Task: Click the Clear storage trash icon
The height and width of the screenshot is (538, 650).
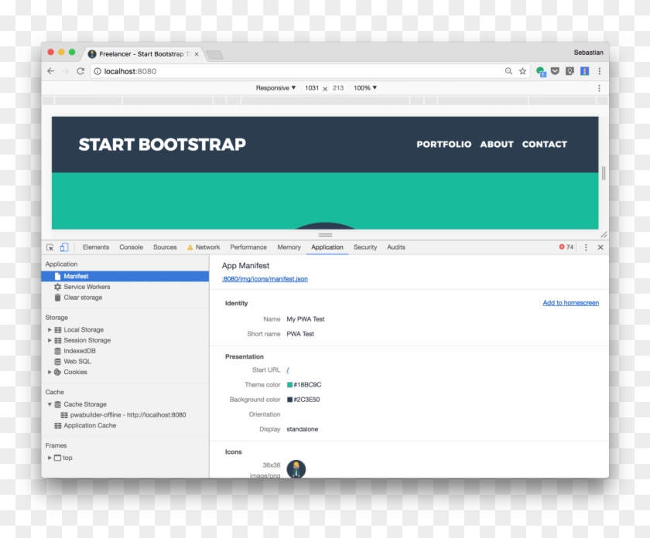Action: [57, 297]
